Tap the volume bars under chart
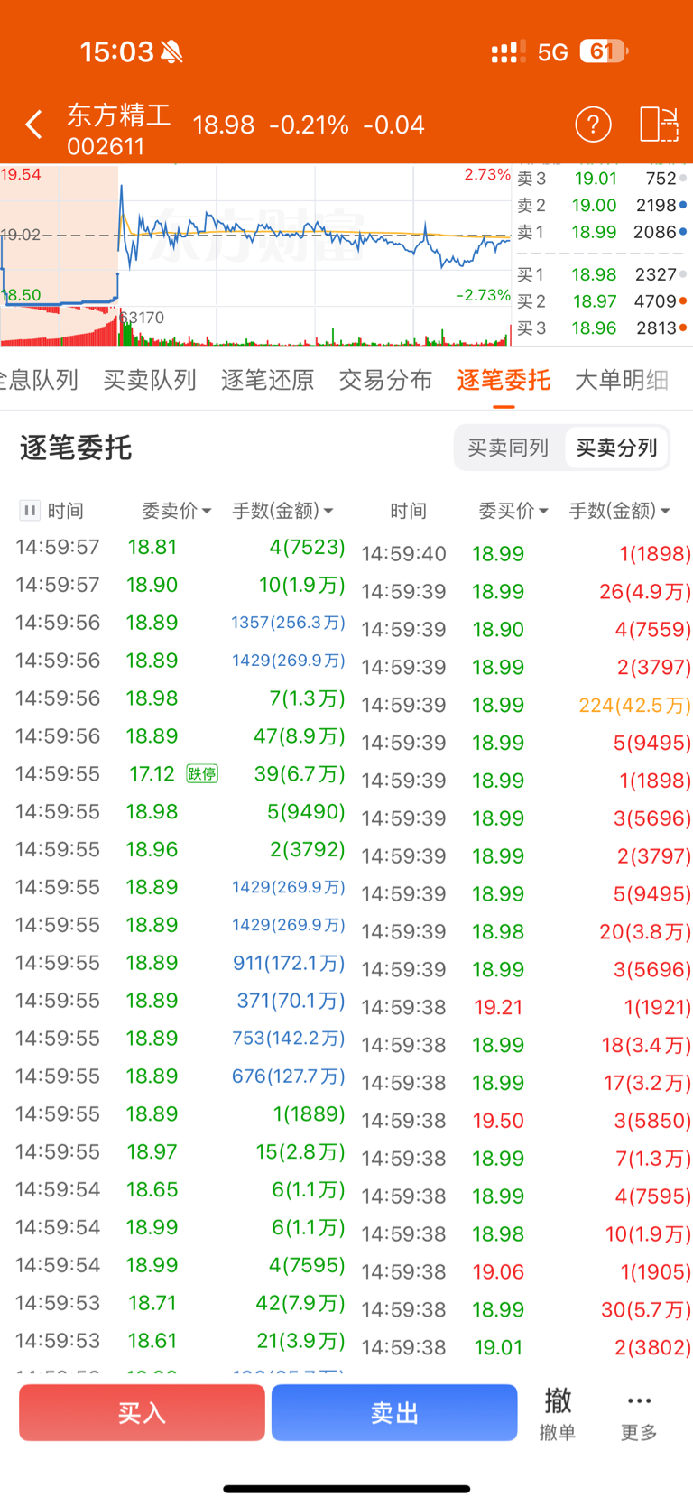The image size is (693, 1506). [x=255, y=327]
